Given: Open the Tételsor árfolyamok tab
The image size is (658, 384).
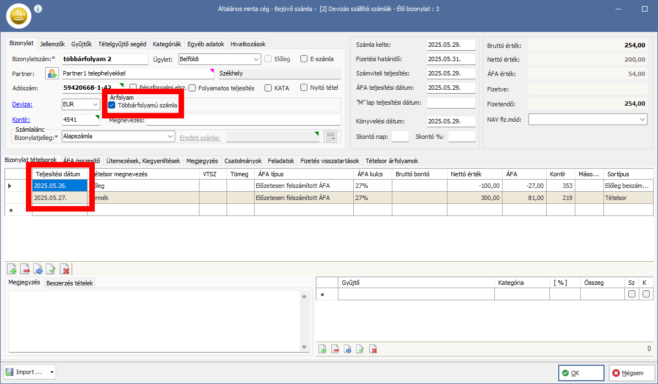Looking at the screenshot, I should click(x=391, y=161).
